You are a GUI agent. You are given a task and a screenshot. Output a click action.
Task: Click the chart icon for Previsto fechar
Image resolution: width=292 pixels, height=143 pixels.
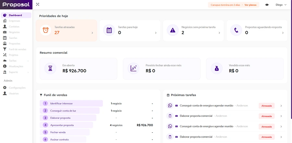pyautogui.click(x=133, y=68)
